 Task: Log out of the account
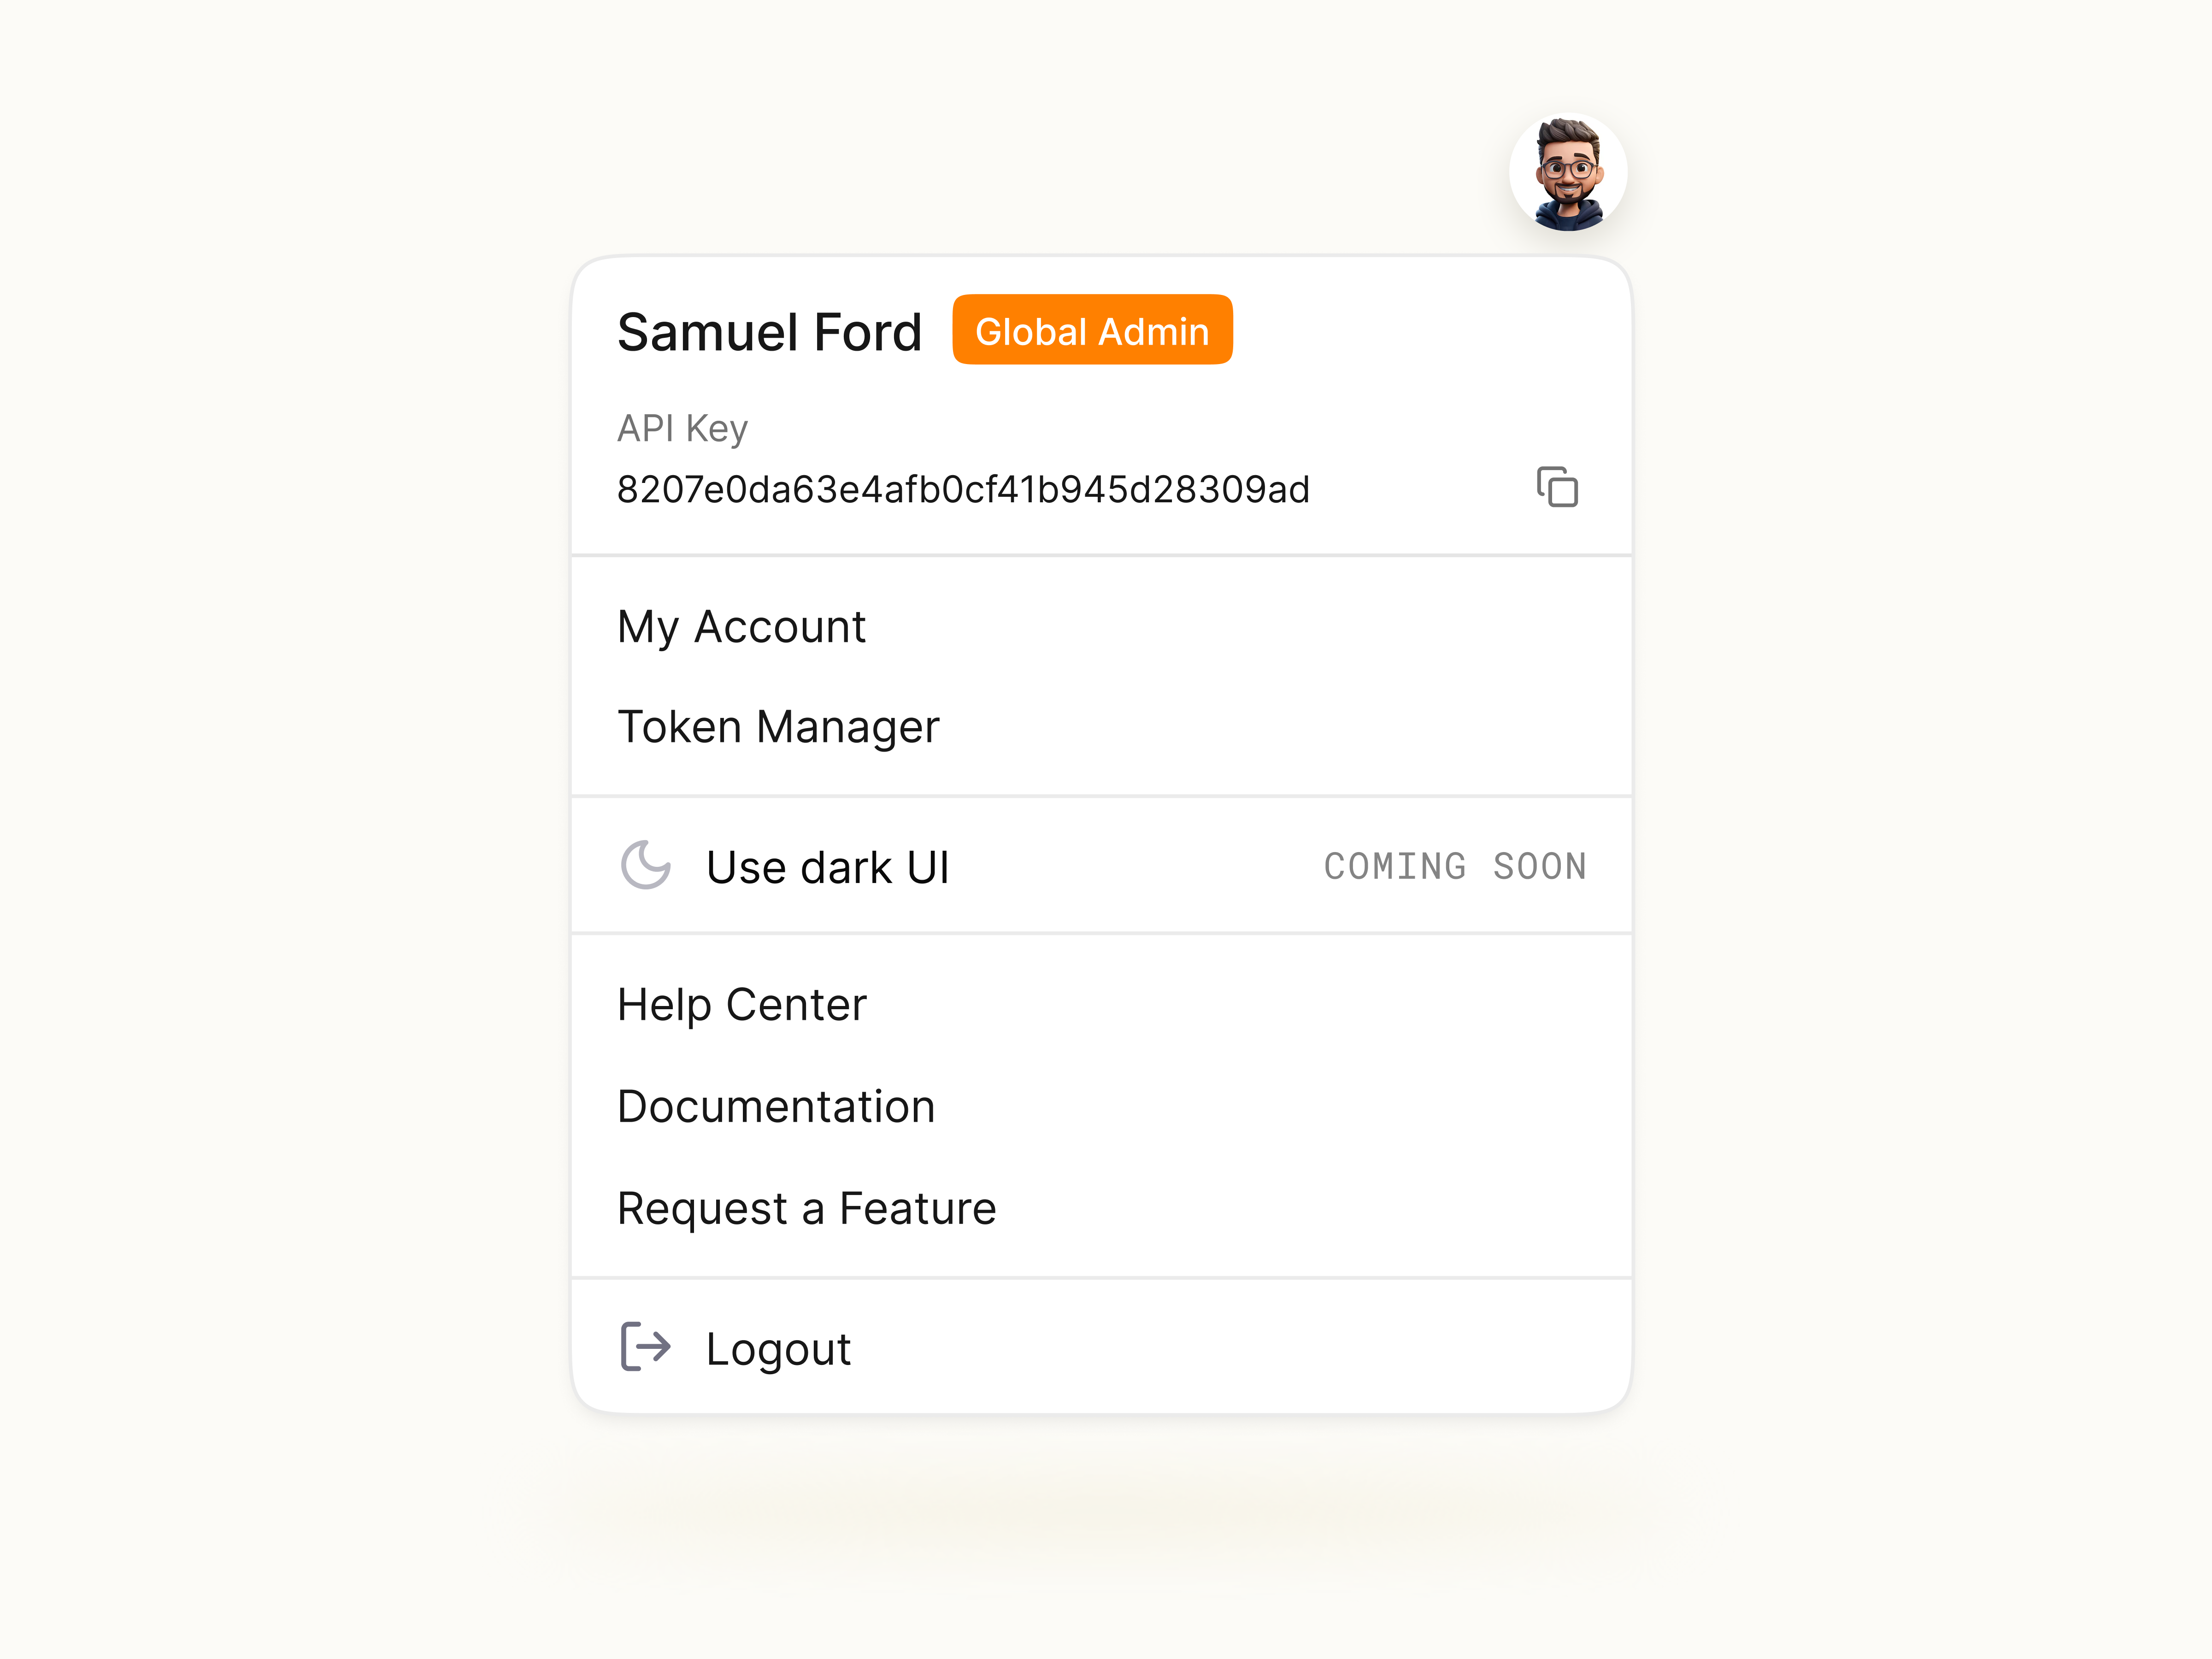[778, 1348]
